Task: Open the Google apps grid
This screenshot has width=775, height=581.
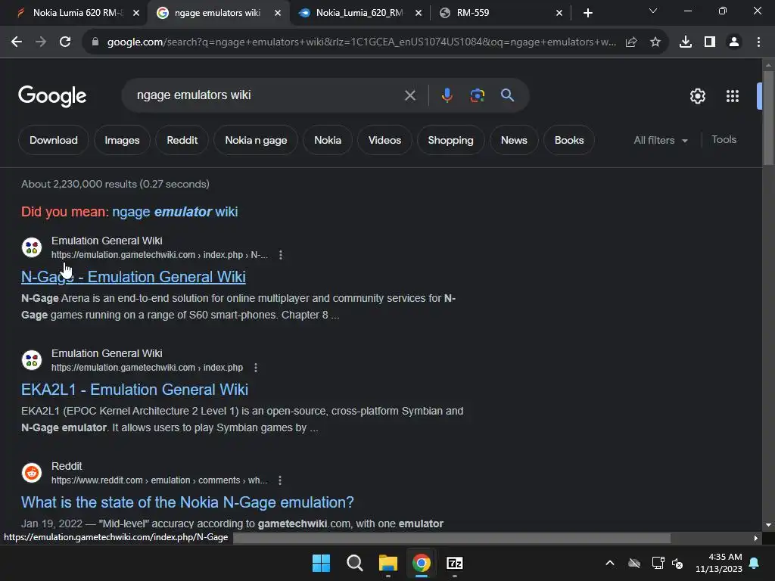Action: click(733, 96)
